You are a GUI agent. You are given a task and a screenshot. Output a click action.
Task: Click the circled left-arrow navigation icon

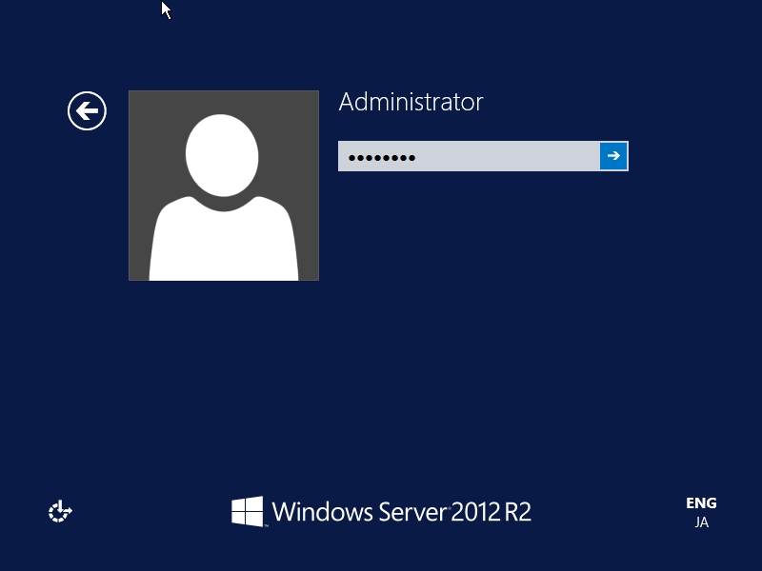point(87,110)
